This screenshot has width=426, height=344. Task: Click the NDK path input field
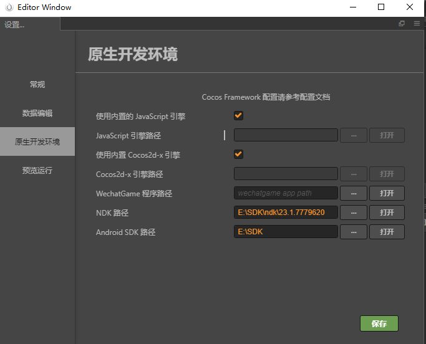click(x=286, y=213)
